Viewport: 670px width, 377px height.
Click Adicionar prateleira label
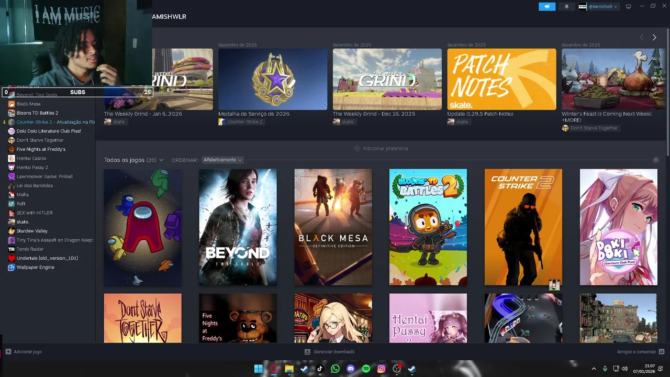[x=385, y=148]
